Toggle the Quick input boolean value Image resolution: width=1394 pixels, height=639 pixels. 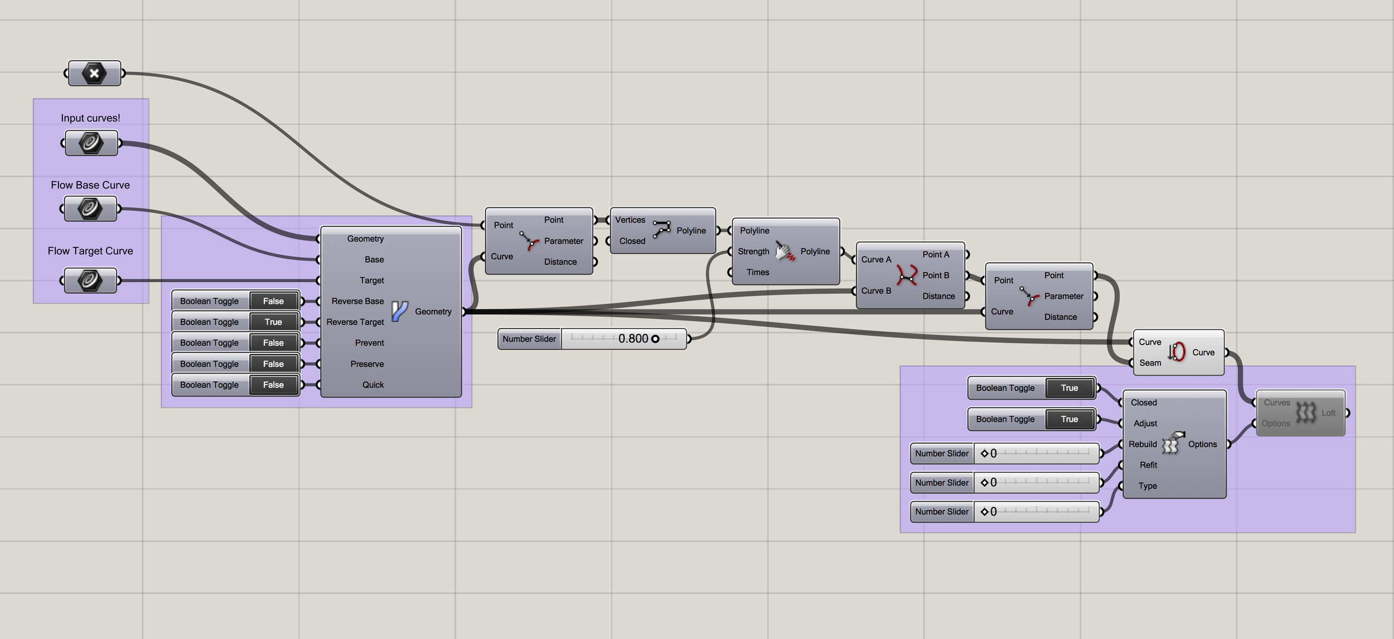click(x=273, y=385)
